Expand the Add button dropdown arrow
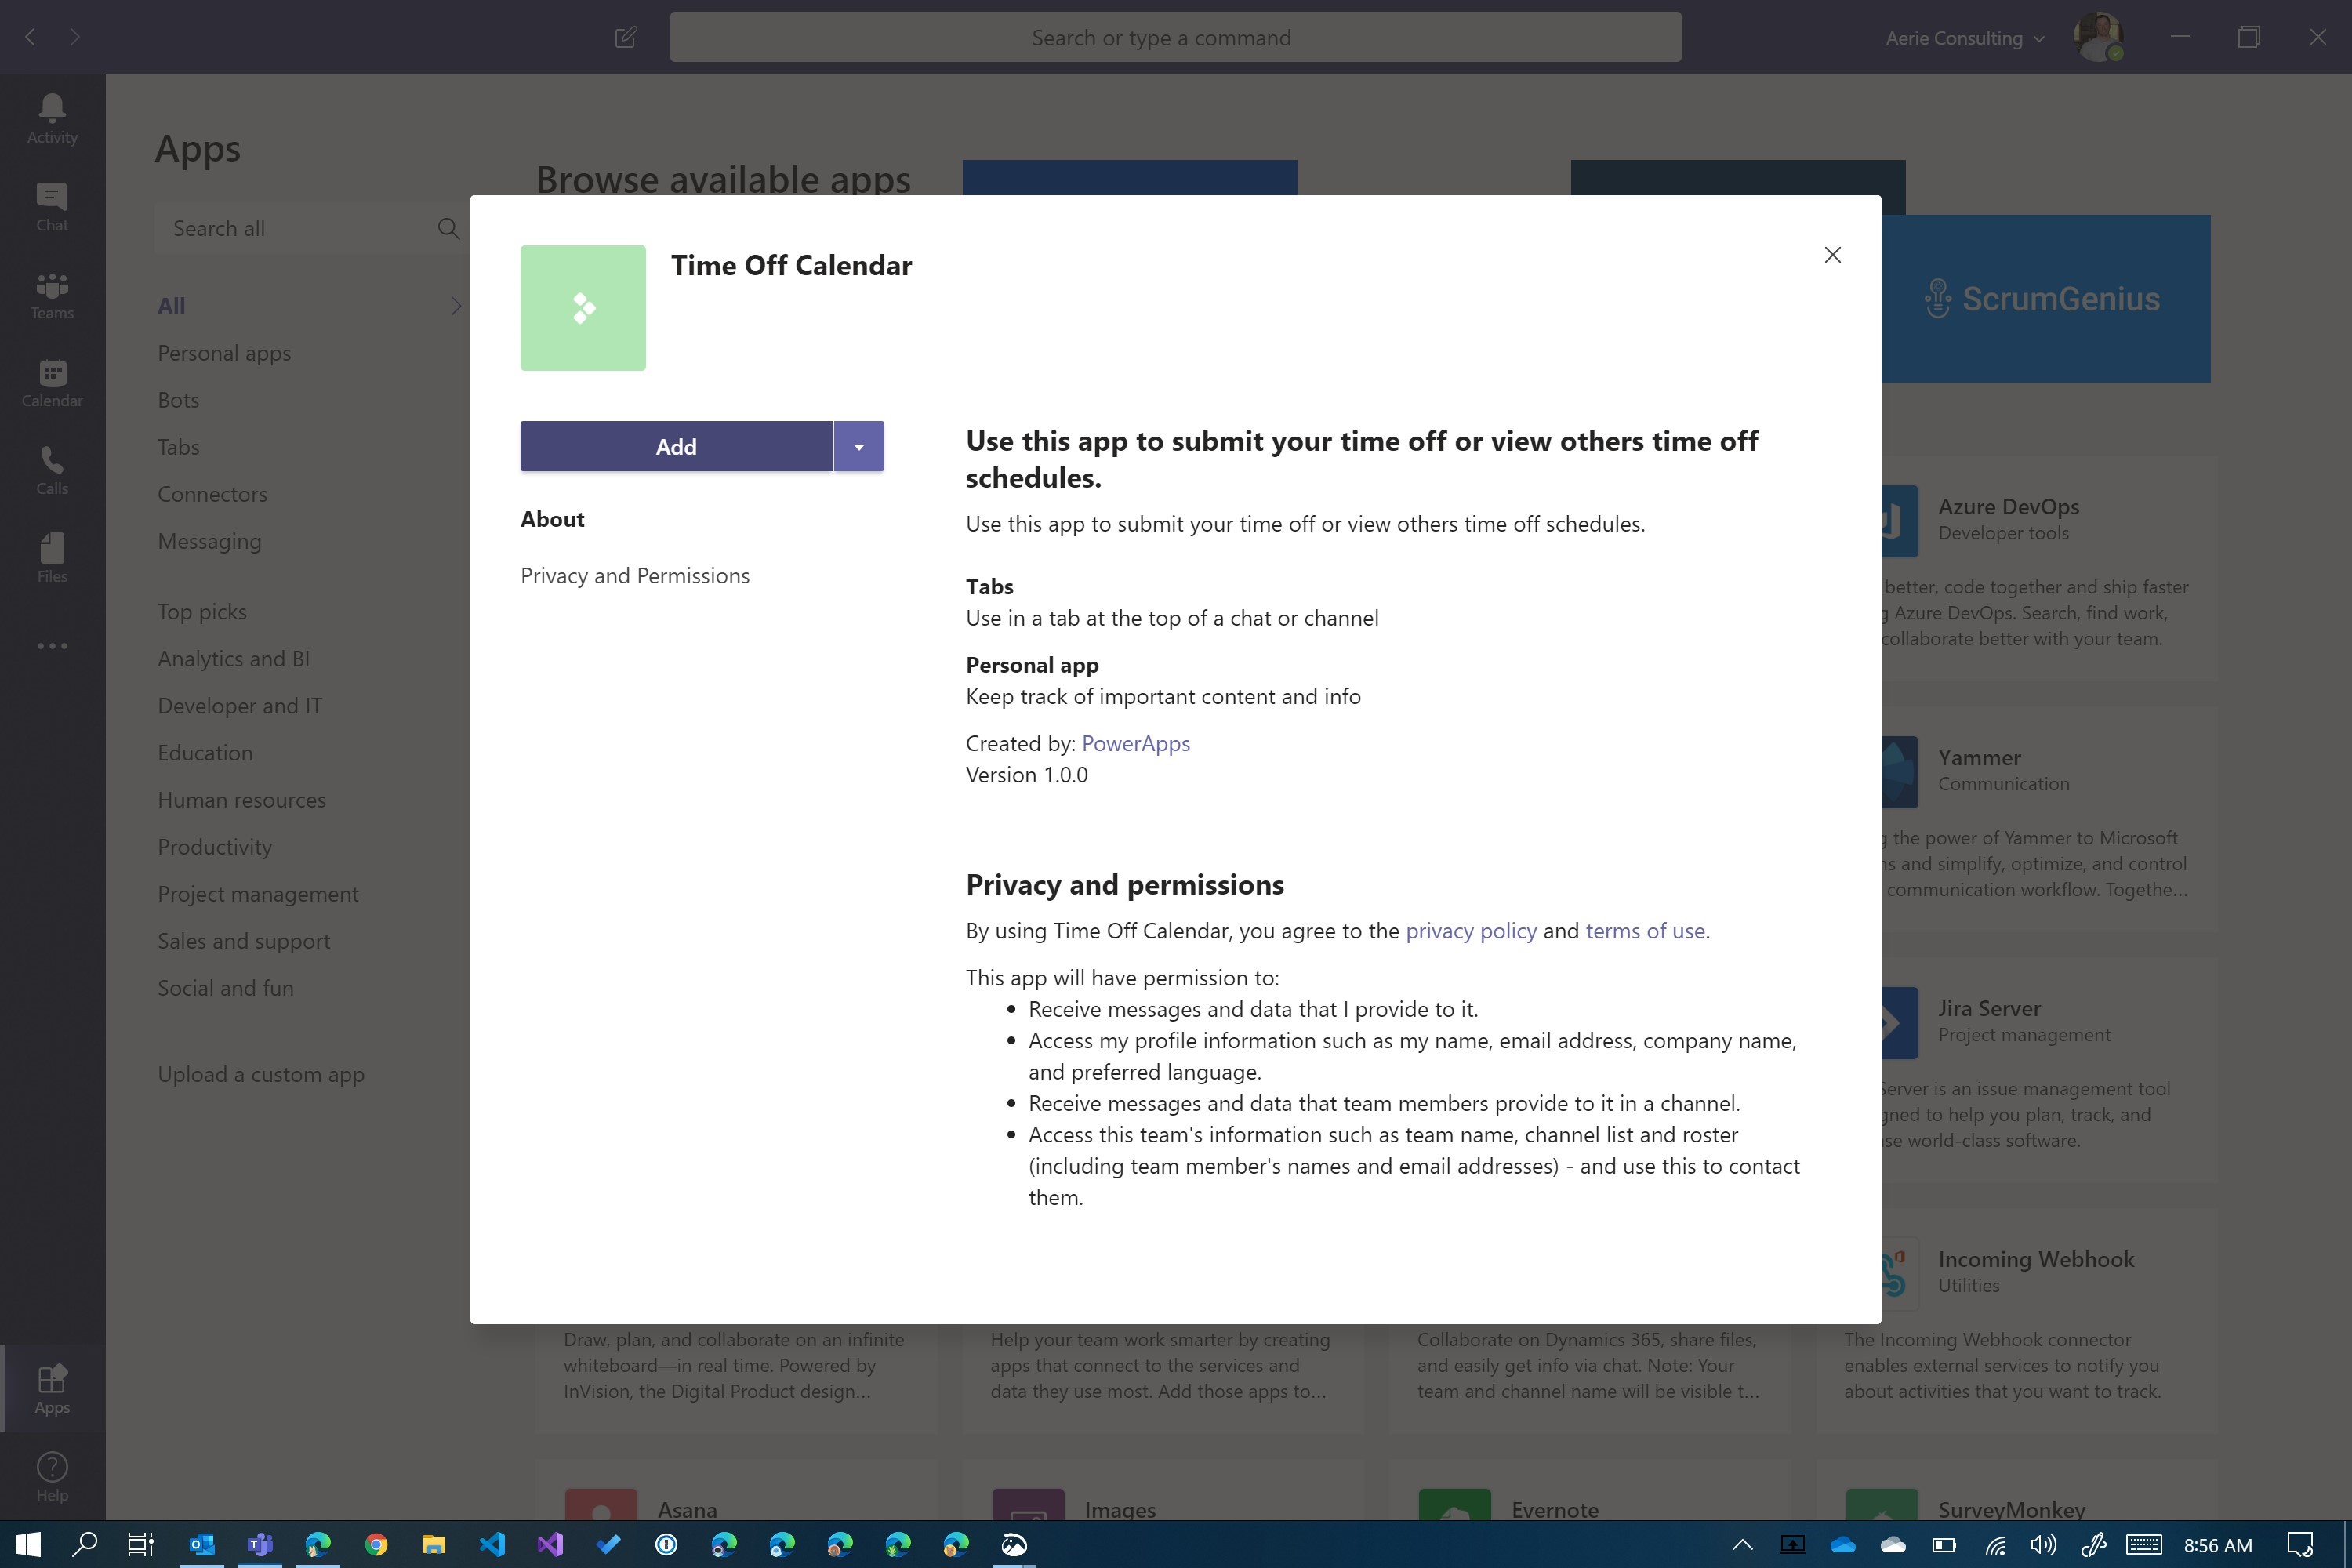This screenshot has height=1568, width=2352. [858, 446]
